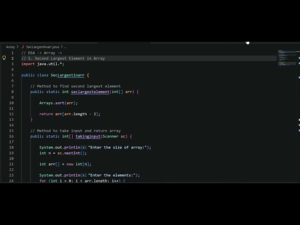The image size is (300, 225).
Task: Click the return arr[arr.length - 2] line
Action: point(70,114)
